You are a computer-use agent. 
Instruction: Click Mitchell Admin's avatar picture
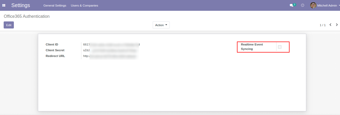click(313, 5)
